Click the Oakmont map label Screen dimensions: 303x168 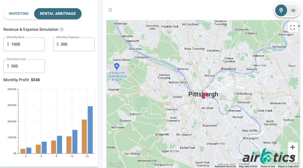tap(258, 56)
